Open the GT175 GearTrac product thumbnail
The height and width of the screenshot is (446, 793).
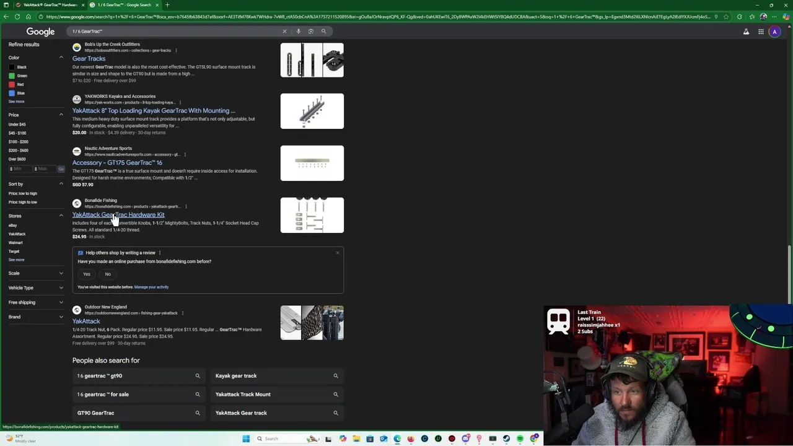[x=312, y=163]
